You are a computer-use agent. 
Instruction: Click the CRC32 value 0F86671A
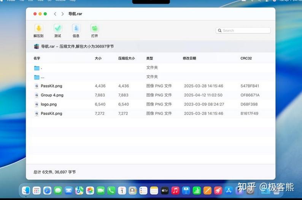point(250,95)
